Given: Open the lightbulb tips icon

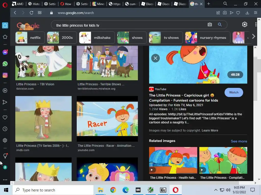Looking at the screenshot, I should (x=5, y=156).
